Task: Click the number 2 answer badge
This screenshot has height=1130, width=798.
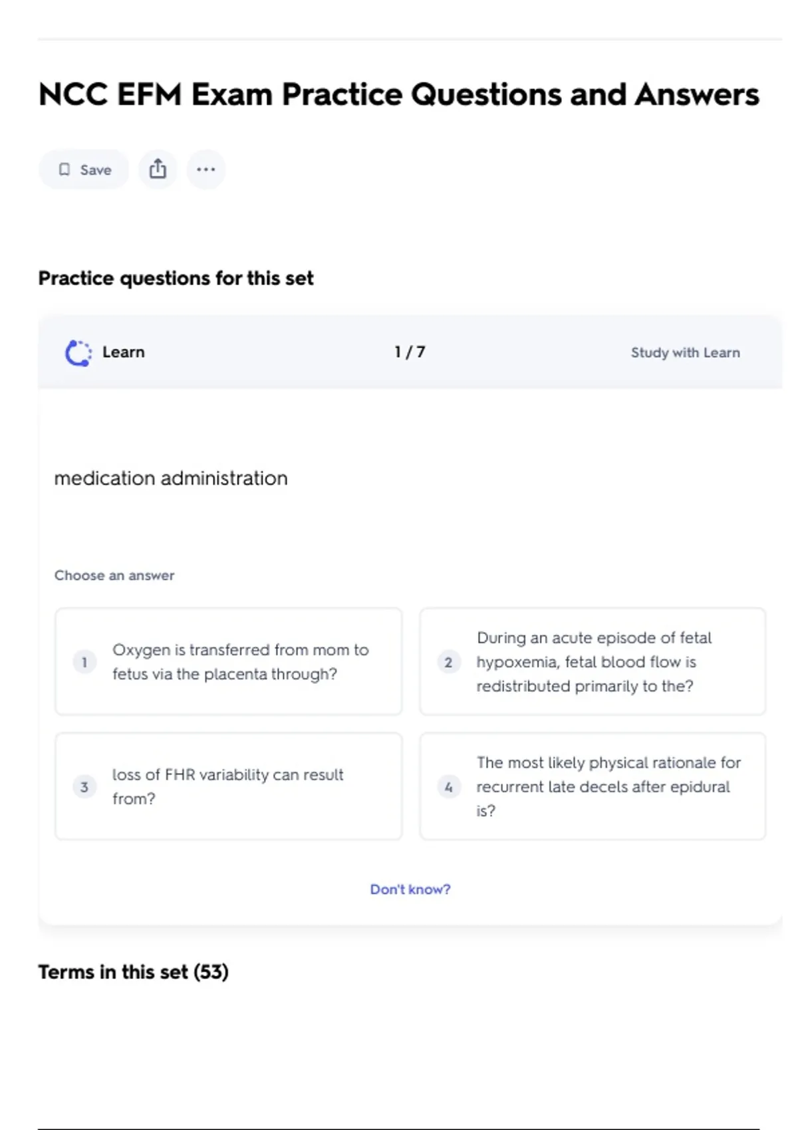Action: pyautogui.click(x=448, y=662)
